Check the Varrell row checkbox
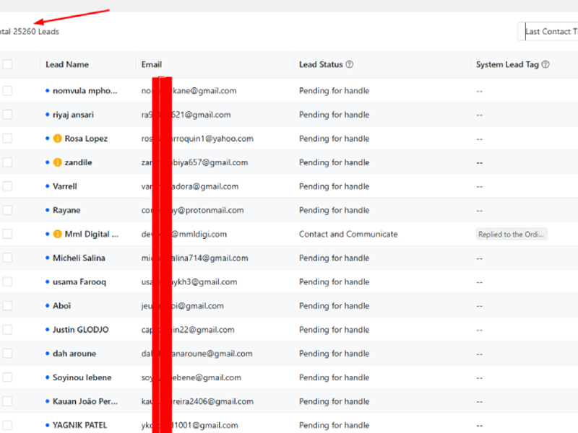This screenshot has width=578, height=433. click(7, 186)
